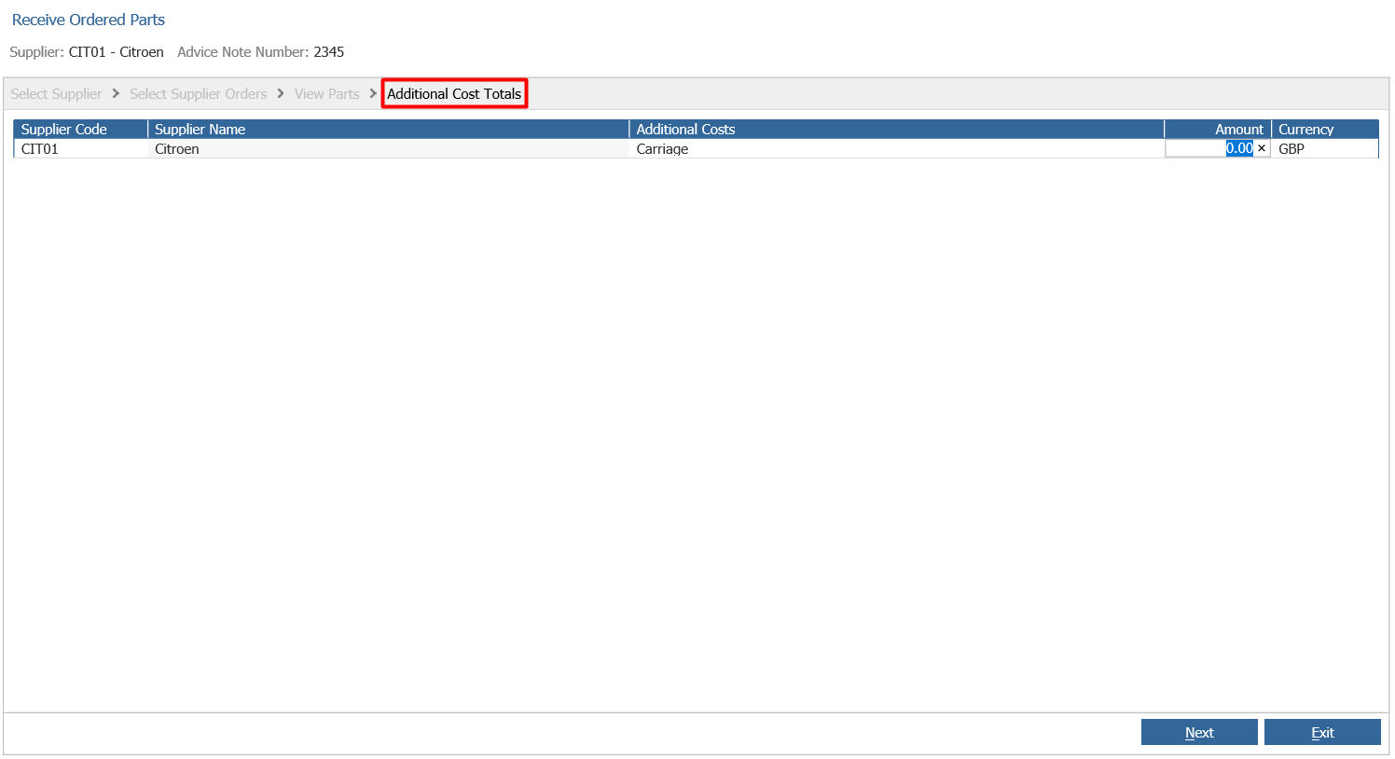This screenshot has width=1395, height=759.
Task: Click the chevron after Select Supplier Orders
Action: (281, 93)
